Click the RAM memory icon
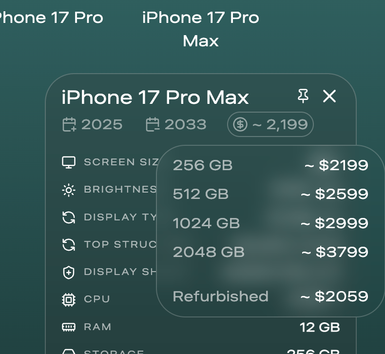 click(69, 327)
